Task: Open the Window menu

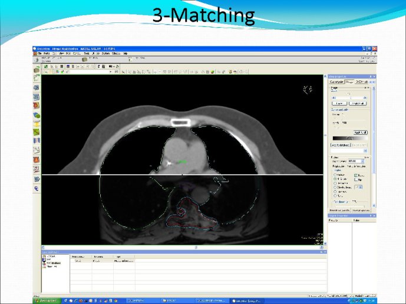Action: [x=116, y=54]
